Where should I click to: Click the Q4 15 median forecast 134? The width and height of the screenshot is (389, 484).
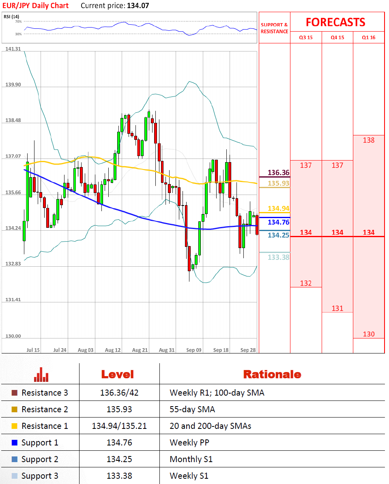click(337, 232)
